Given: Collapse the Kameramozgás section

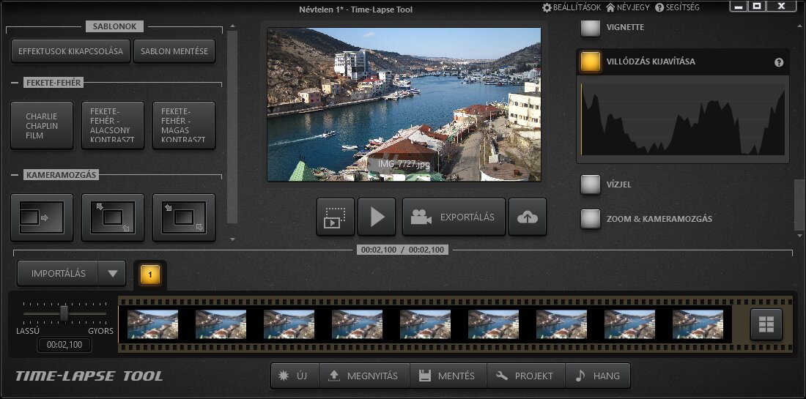Looking at the screenshot, I should 15,176.
